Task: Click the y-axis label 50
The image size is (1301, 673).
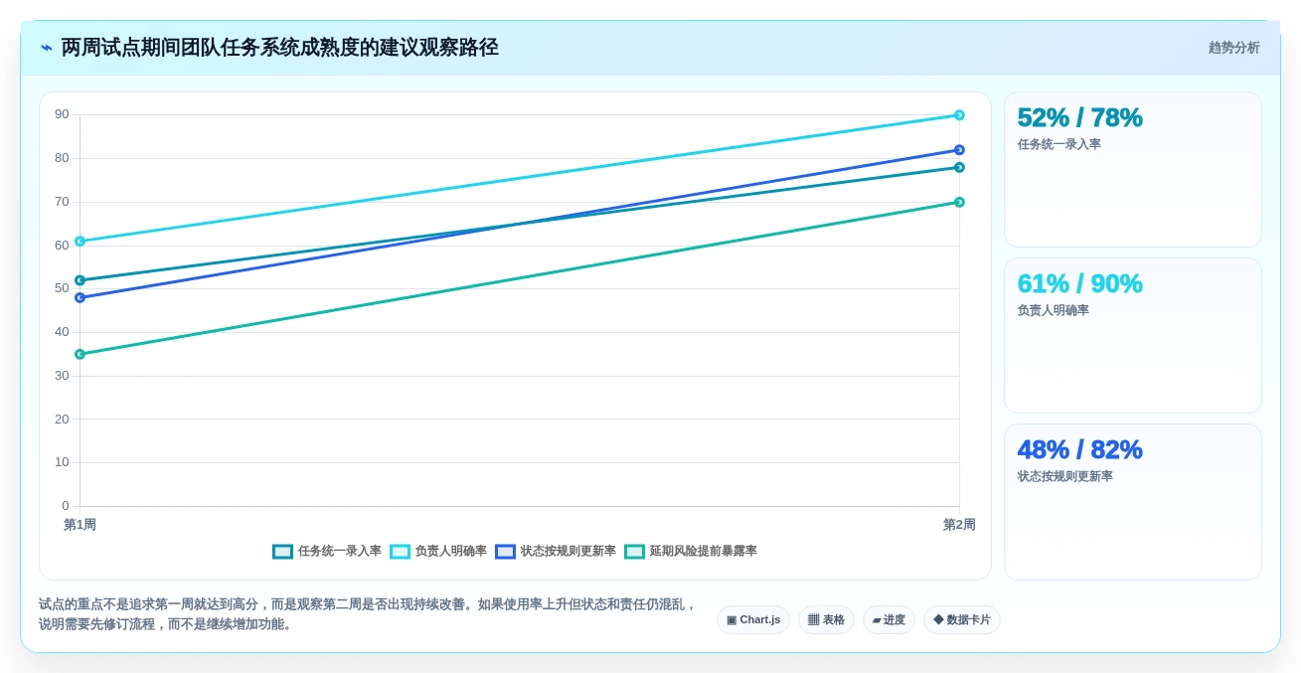Action: 62,288
